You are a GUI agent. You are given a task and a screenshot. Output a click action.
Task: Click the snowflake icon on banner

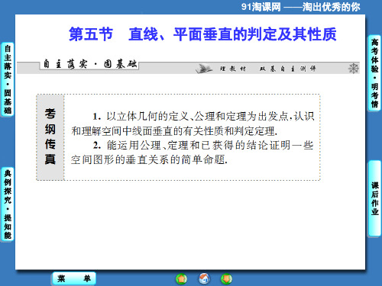click(x=354, y=69)
